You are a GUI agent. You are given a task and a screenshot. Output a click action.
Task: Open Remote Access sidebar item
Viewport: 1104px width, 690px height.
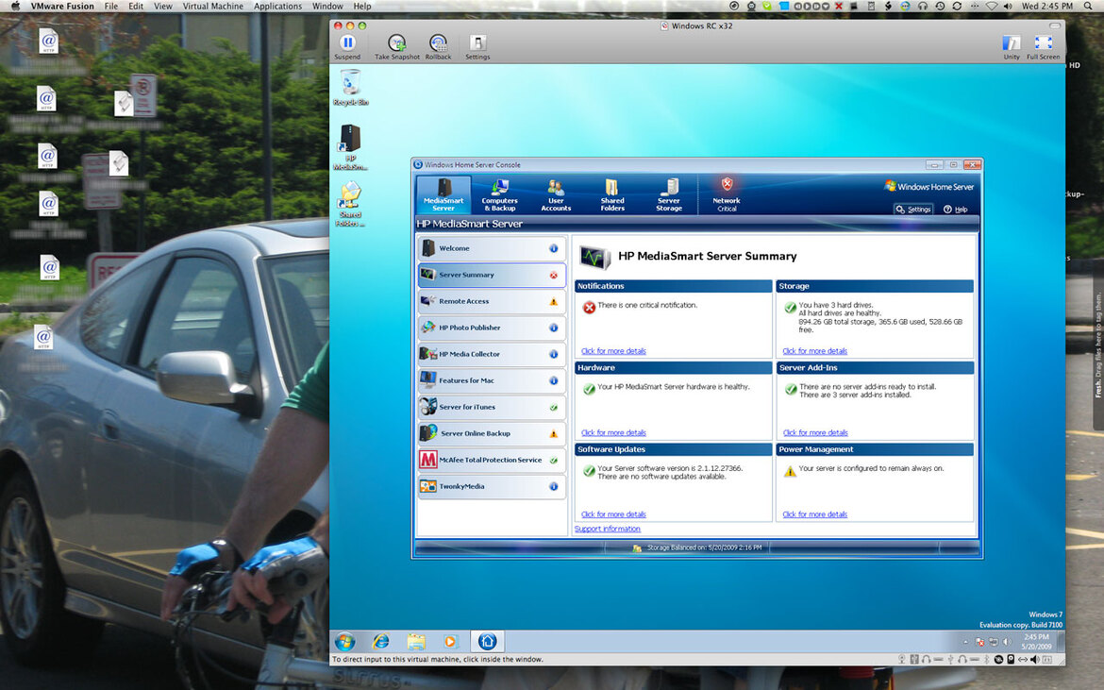(x=492, y=301)
